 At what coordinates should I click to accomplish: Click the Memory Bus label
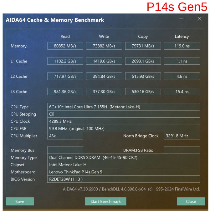22,150
